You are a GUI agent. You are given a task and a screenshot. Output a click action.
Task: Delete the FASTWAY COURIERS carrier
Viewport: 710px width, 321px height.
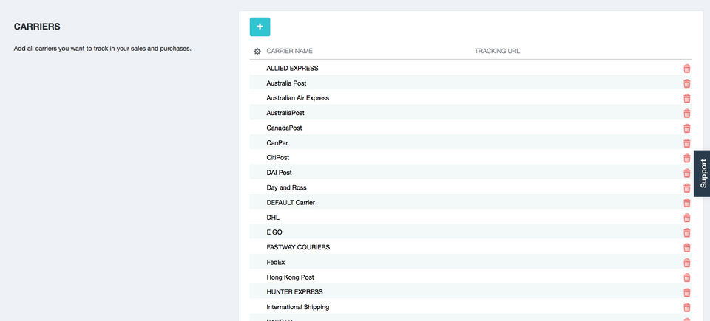687,247
